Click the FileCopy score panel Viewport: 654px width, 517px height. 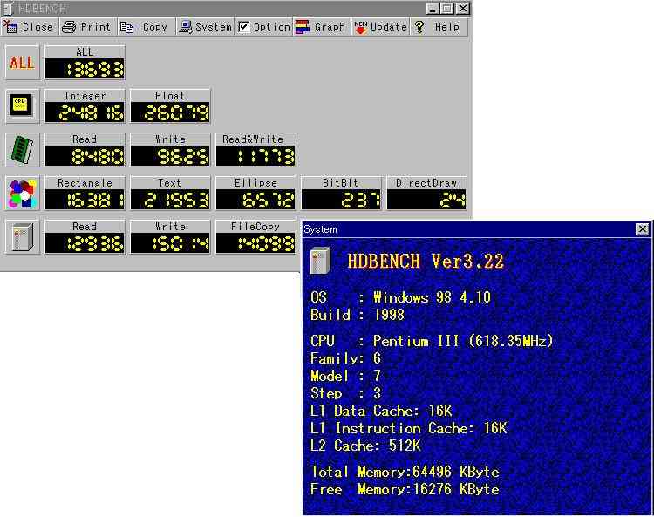(255, 237)
